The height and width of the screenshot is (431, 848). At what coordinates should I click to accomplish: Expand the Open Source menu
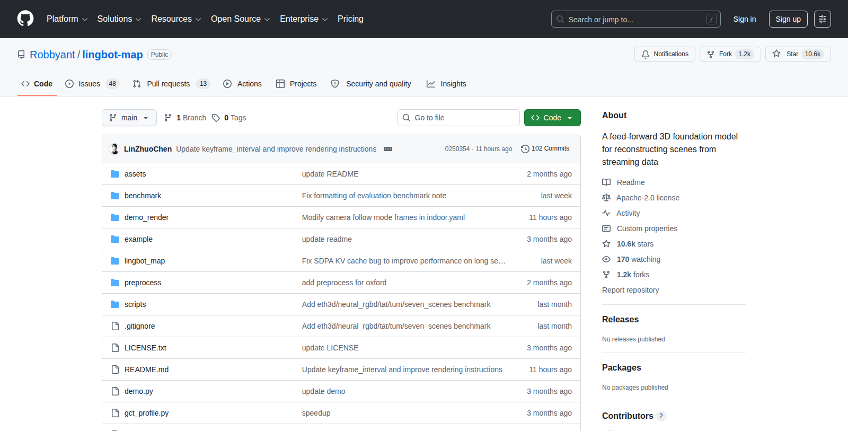[241, 19]
